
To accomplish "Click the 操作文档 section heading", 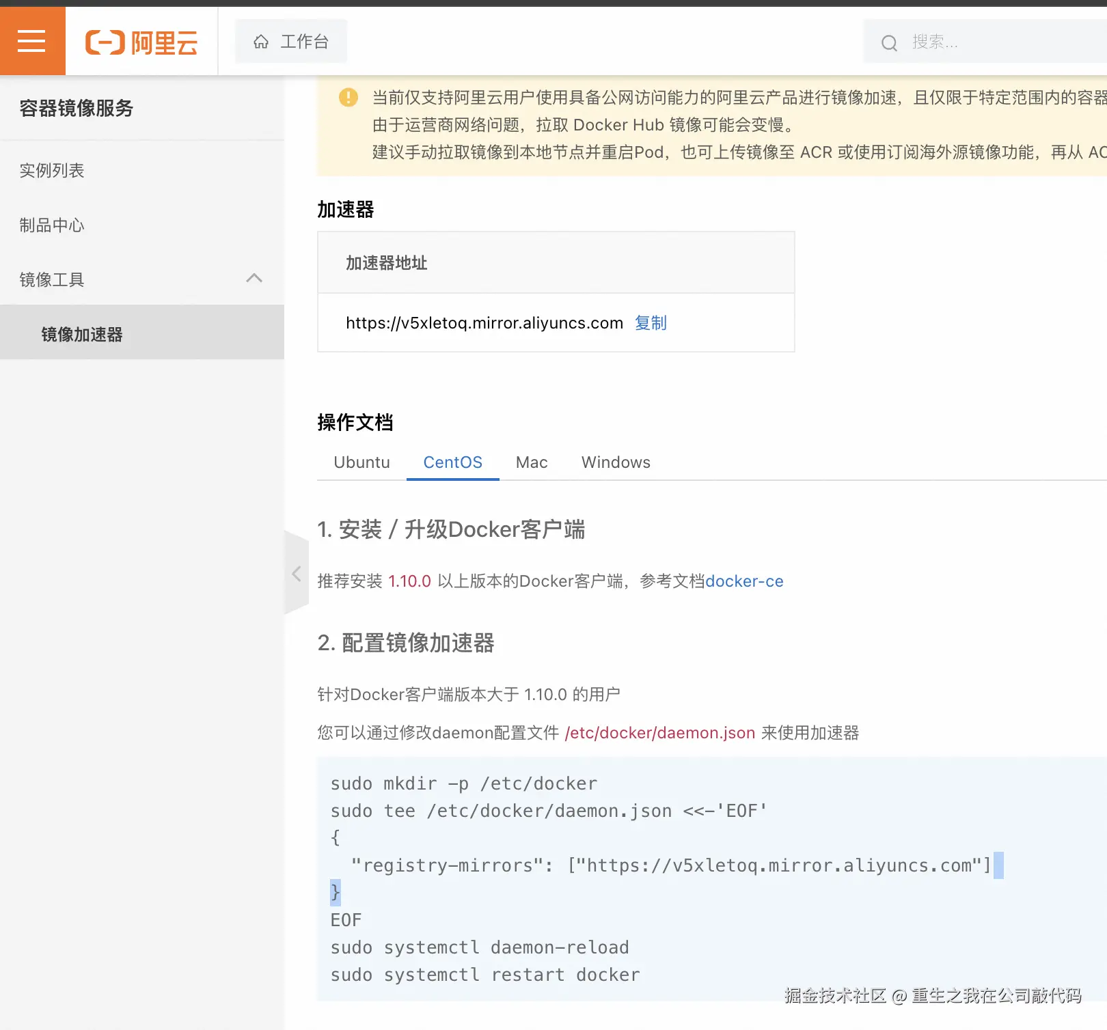I will pyautogui.click(x=355, y=422).
